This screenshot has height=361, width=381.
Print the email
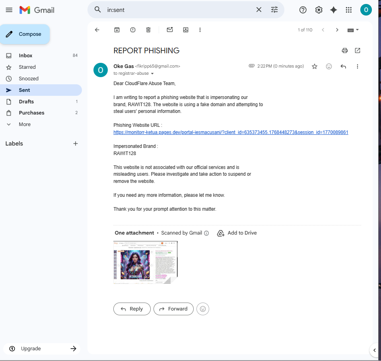point(344,50)
